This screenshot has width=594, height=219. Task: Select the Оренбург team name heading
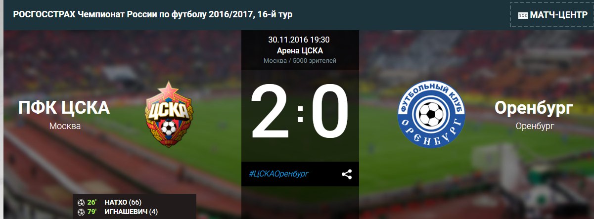[x=534, y=107]
